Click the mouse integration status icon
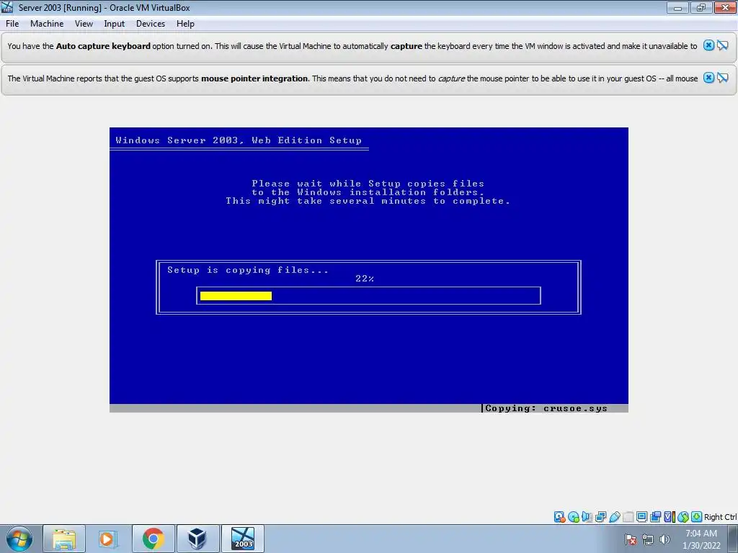Viewport: 738px width, 553px height. [x=683, y=517]
